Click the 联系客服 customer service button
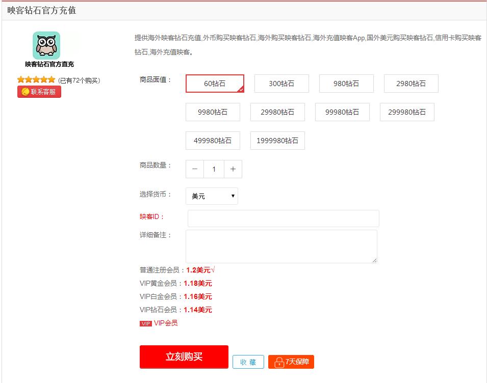 coord(39,92)
